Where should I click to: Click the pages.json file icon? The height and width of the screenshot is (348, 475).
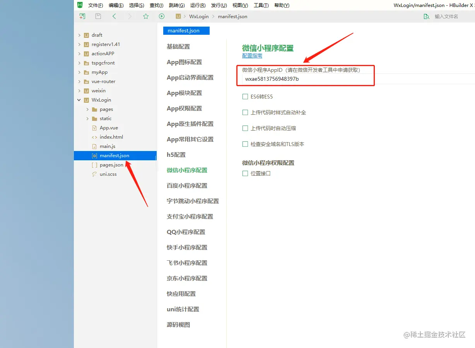click(x=94, y=165)
